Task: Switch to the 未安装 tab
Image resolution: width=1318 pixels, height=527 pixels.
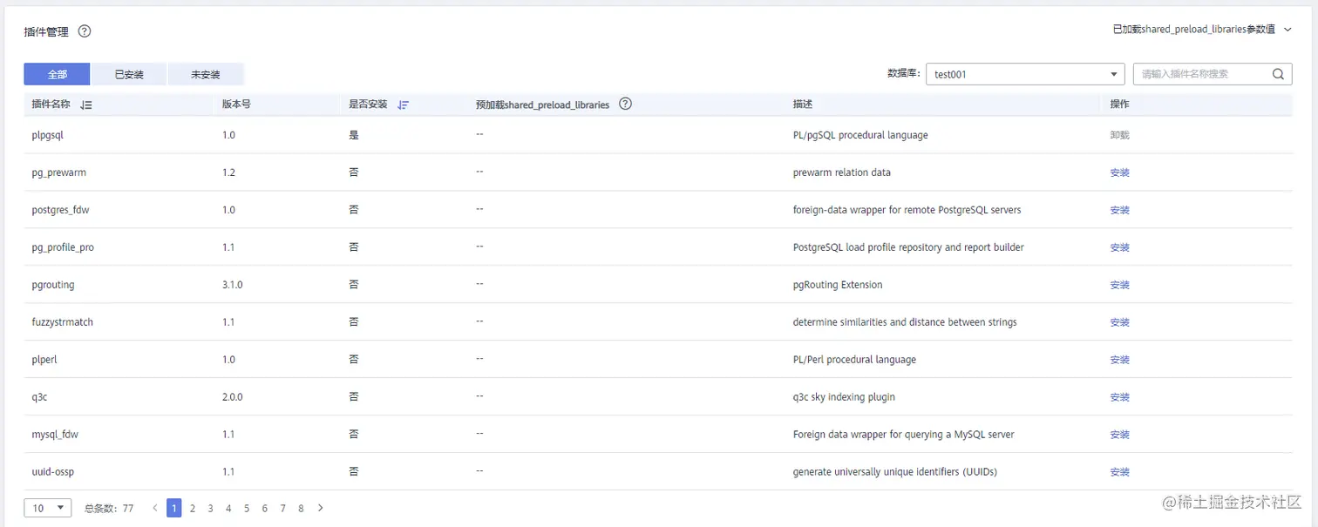Action: pyautogui.click(x=206, y=74)
